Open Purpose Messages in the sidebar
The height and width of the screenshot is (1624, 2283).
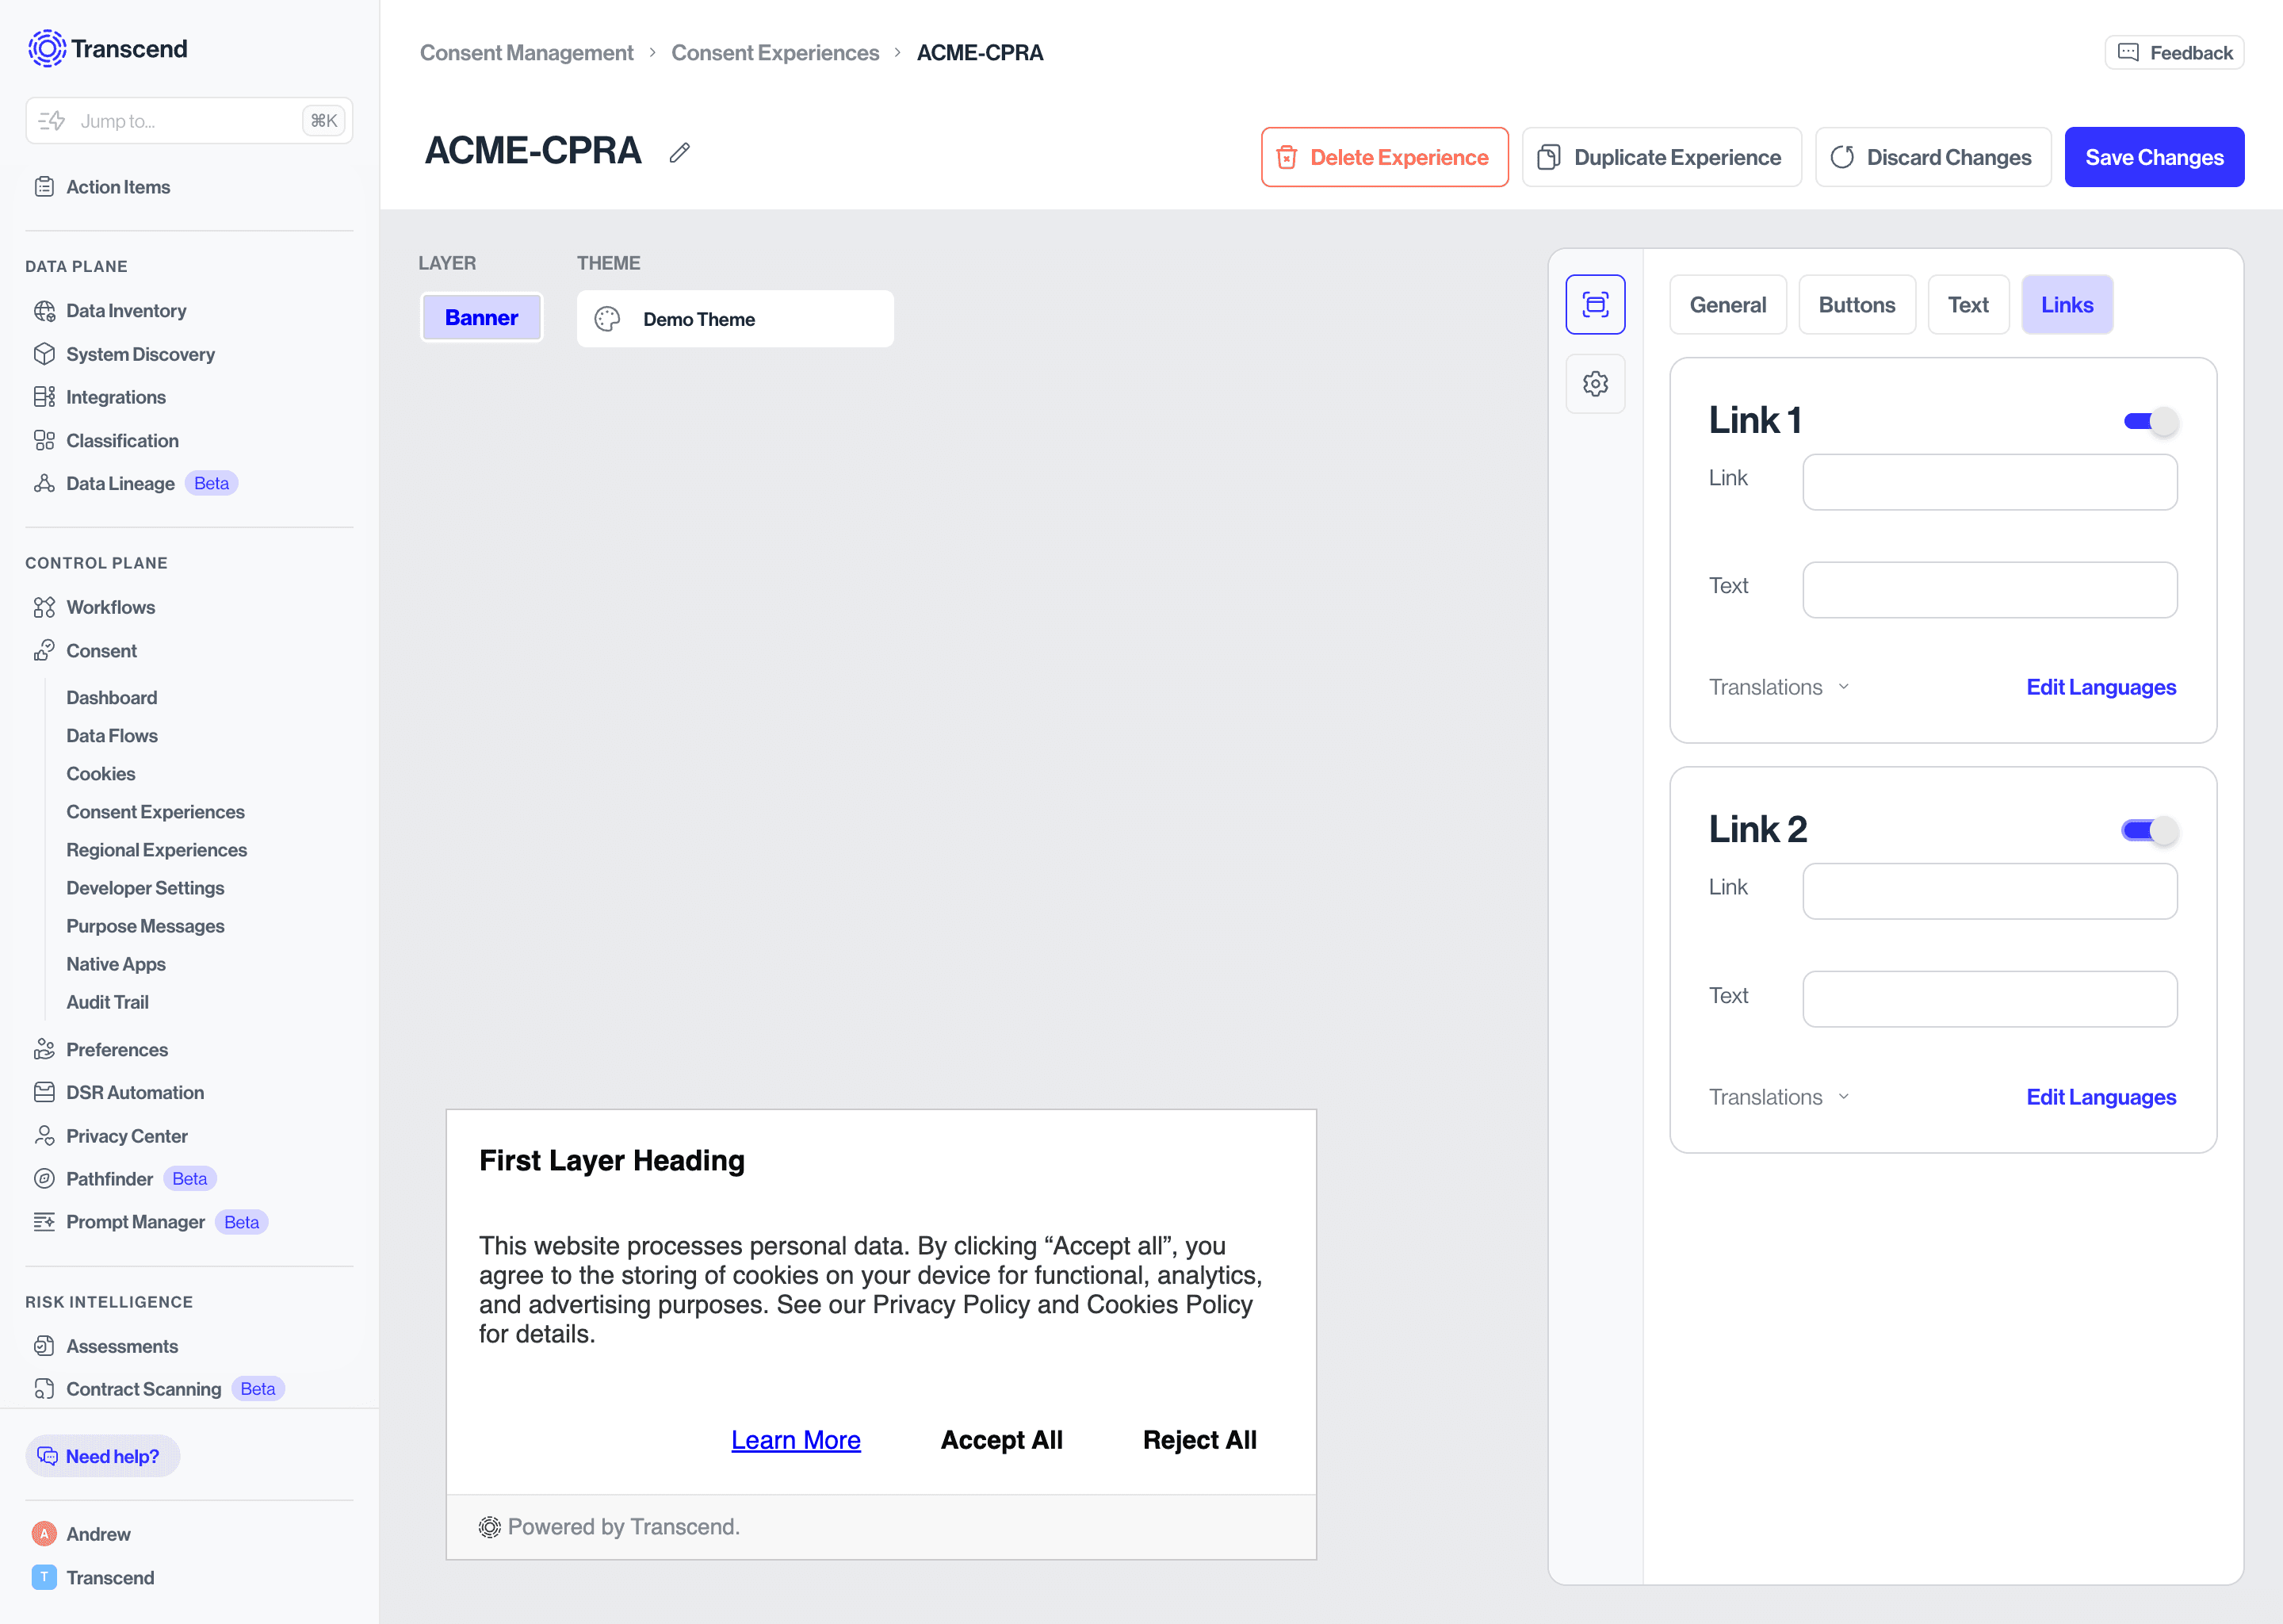[x=145, y=926]
